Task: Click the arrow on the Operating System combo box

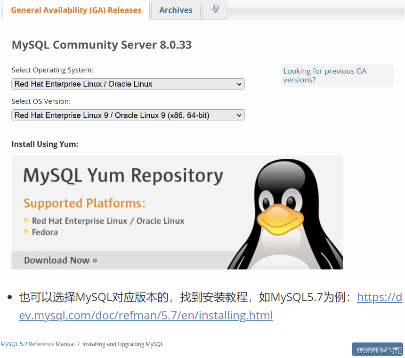Action: click(238, 84)
